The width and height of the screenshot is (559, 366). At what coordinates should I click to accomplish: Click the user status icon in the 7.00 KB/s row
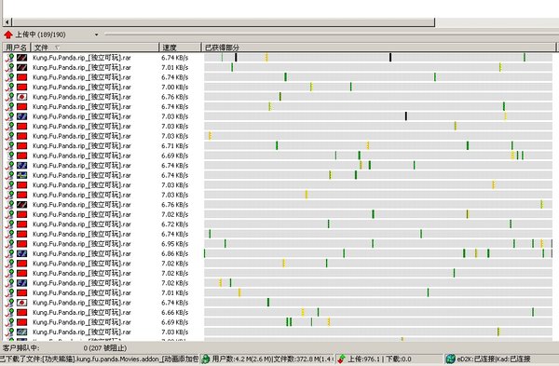(x=9, y=87)
